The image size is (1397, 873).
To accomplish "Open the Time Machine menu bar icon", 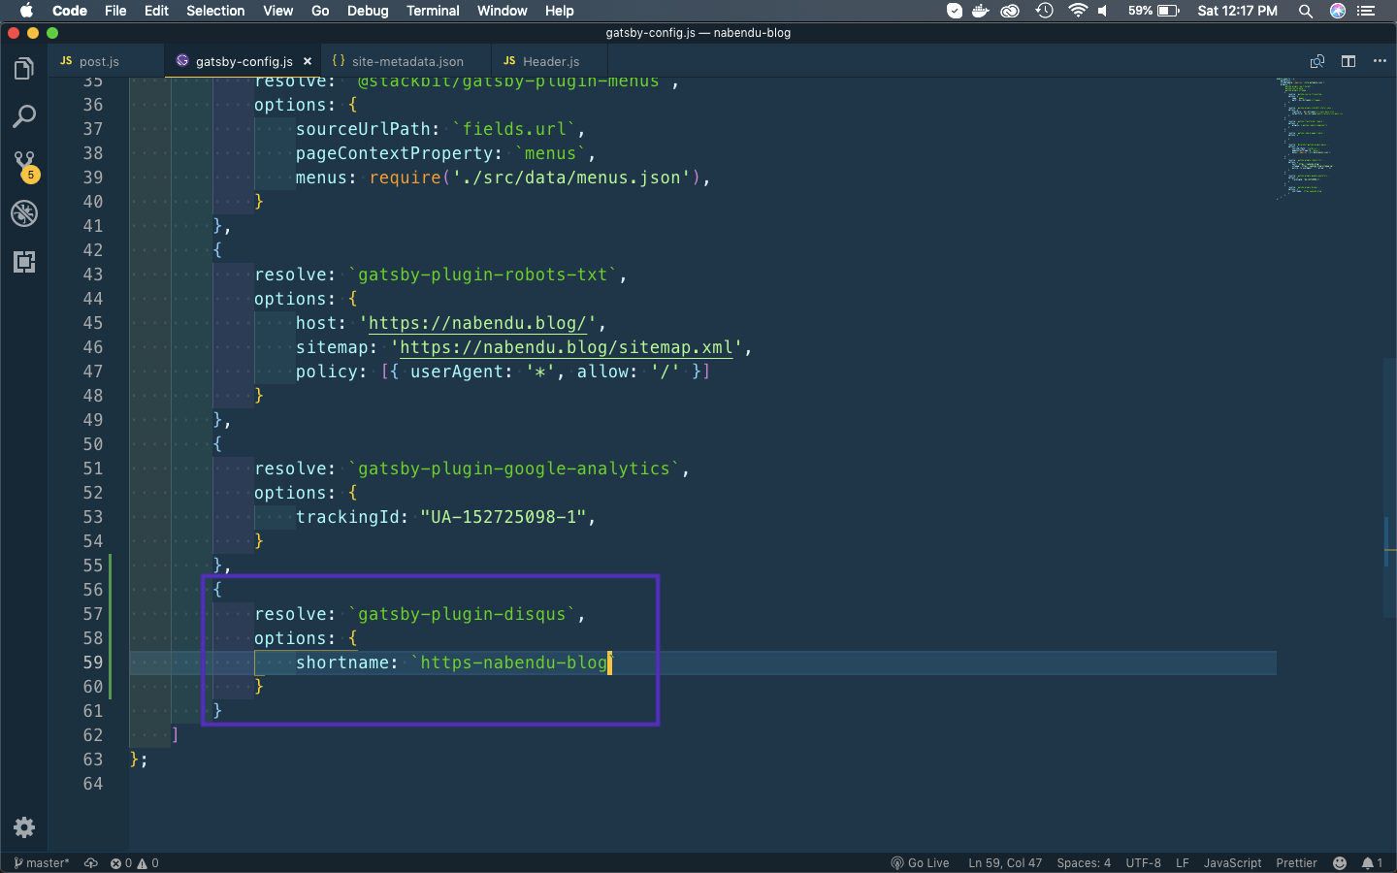I will (x=1044, y=11).
